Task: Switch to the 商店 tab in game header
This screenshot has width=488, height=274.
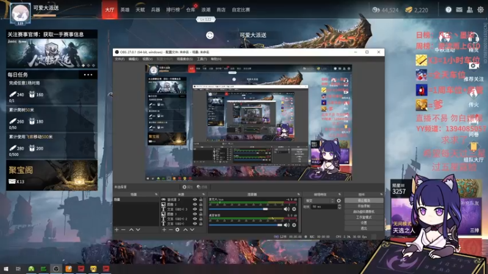Action: click(x=221, y=10)
